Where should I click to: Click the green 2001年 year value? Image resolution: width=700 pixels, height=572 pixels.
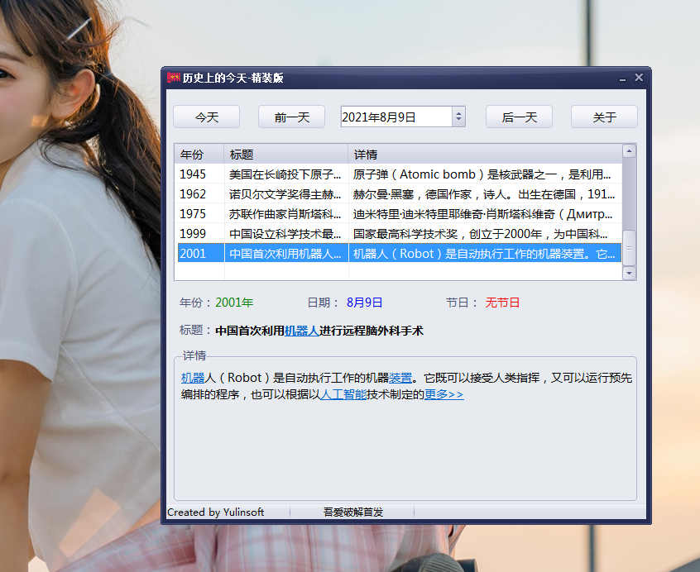[234, 303]
